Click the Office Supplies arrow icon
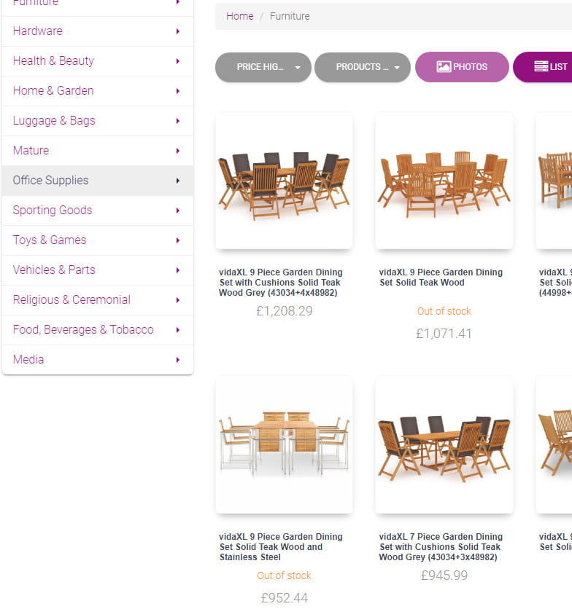The image size is (572, 609). pos(177,181)
